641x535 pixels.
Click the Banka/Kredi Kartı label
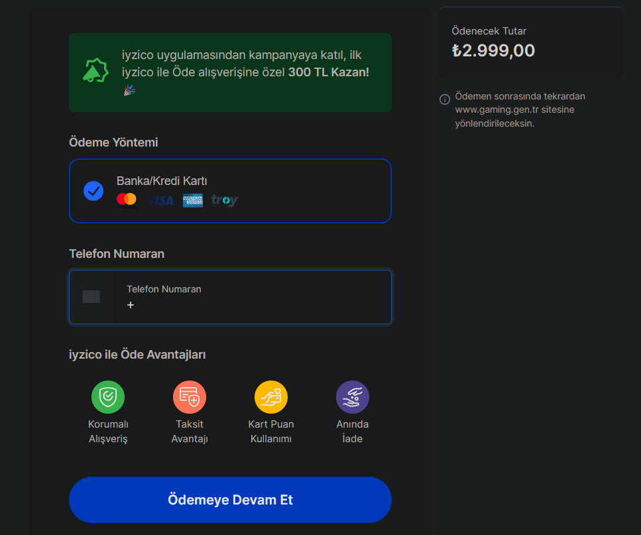tap(162, 180)
